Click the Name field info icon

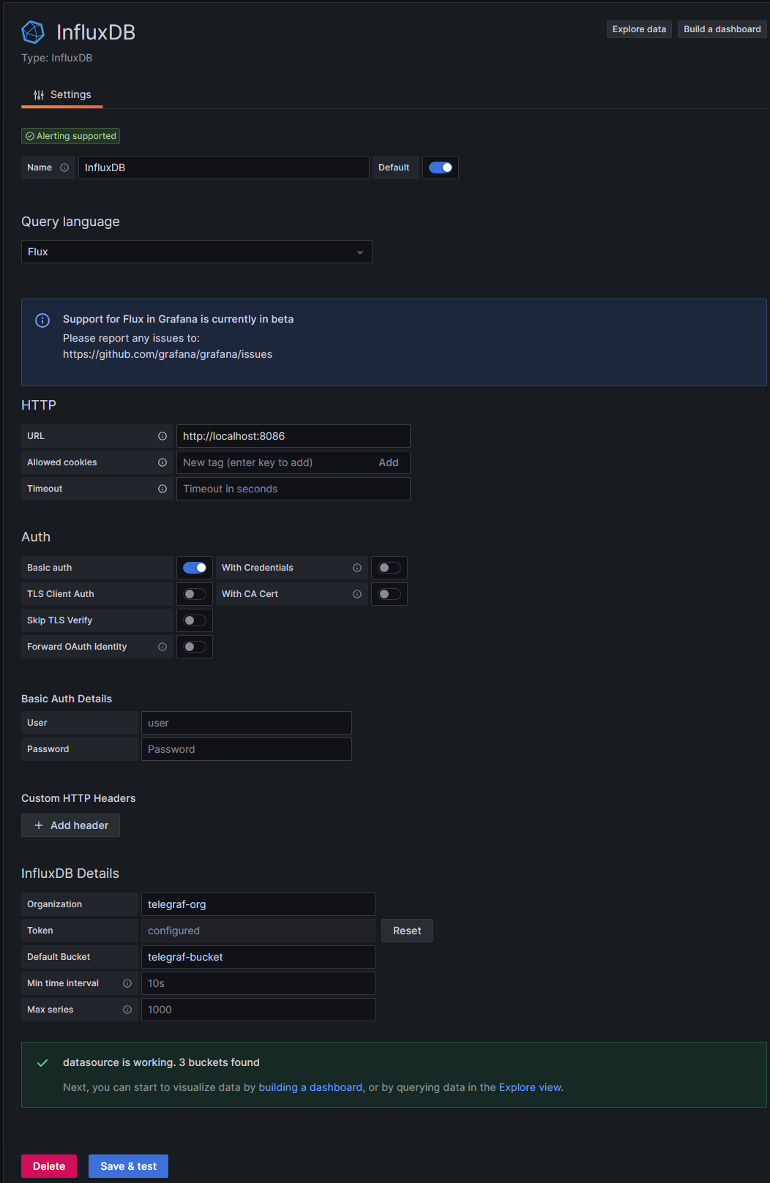click(x=64, y=168)
